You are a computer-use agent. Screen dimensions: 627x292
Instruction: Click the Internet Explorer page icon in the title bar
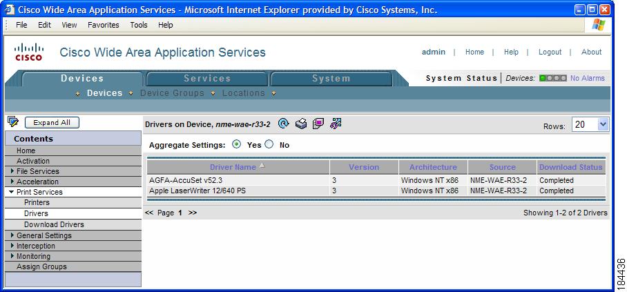tap(9, 10)
